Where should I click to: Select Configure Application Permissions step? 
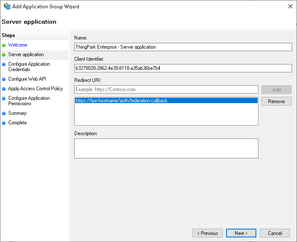click(x=29, y=101)
